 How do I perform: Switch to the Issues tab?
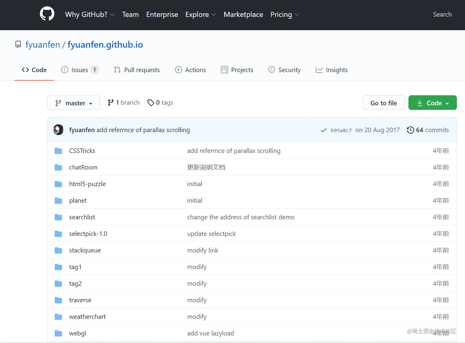pyautogui.click(x=80, y=70)
